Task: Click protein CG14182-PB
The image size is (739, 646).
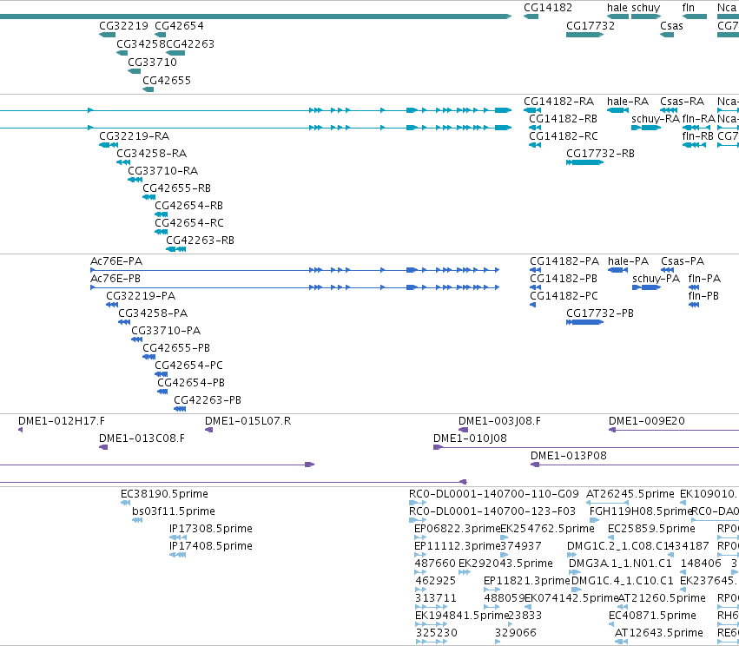Action: point(564,279)
